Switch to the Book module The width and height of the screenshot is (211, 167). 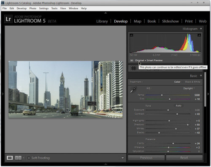[151, 22]
